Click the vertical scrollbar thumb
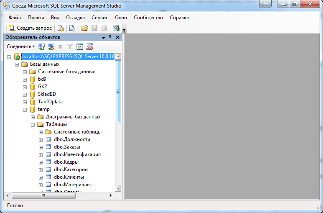 point(118,92)
